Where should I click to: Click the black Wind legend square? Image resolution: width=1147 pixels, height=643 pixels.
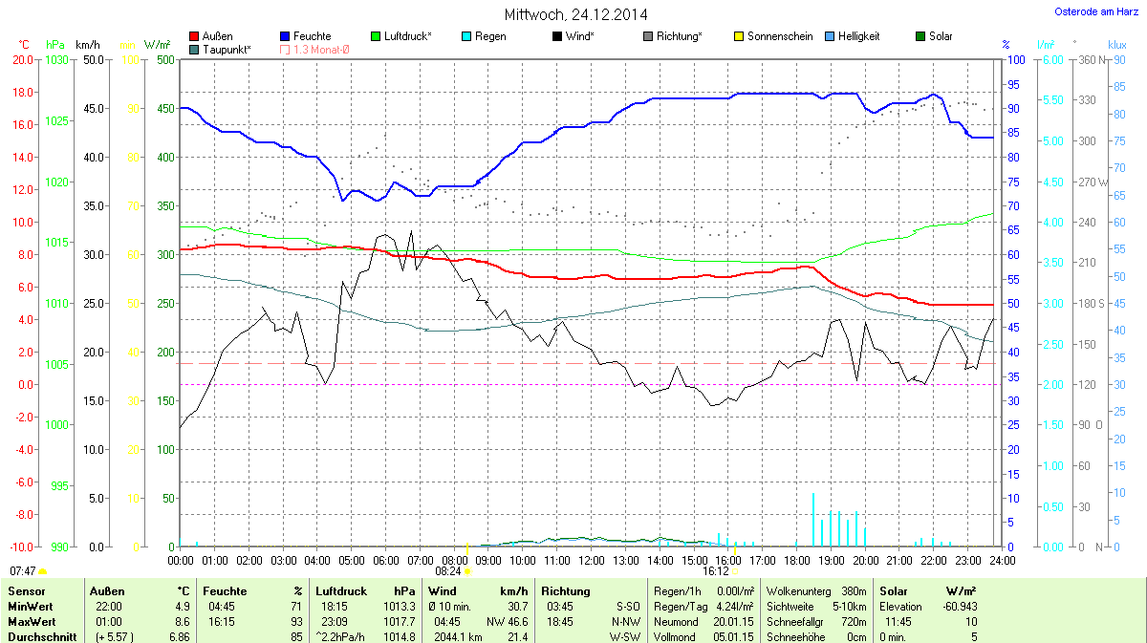(557, 36)
